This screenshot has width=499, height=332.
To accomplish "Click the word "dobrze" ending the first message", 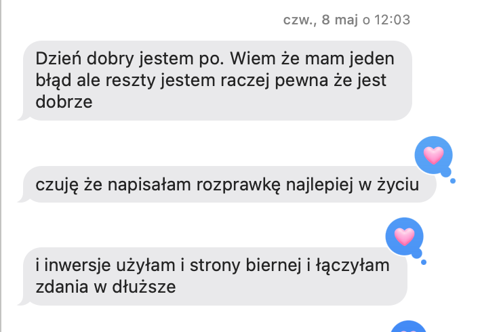I will point(64,102).
